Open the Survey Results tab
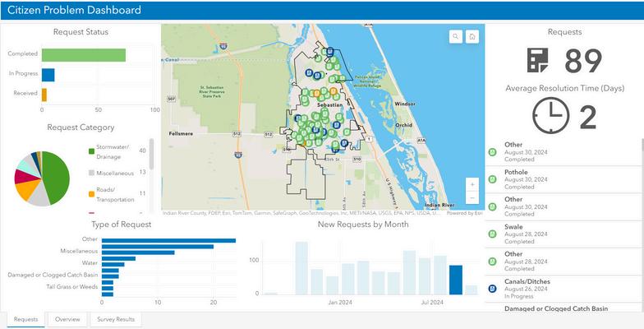Image resolution: width=644 pixels, height=329 pixels. (x=116, y=319)
